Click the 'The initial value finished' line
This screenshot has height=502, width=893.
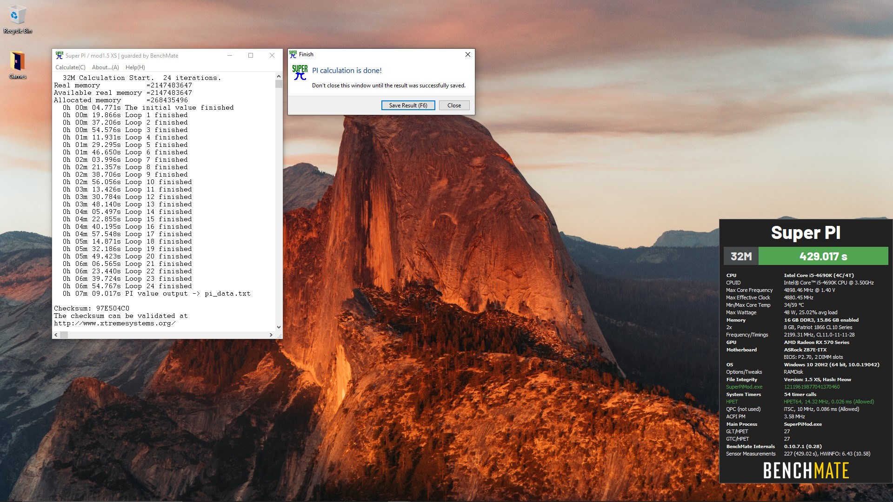[148, 107]
